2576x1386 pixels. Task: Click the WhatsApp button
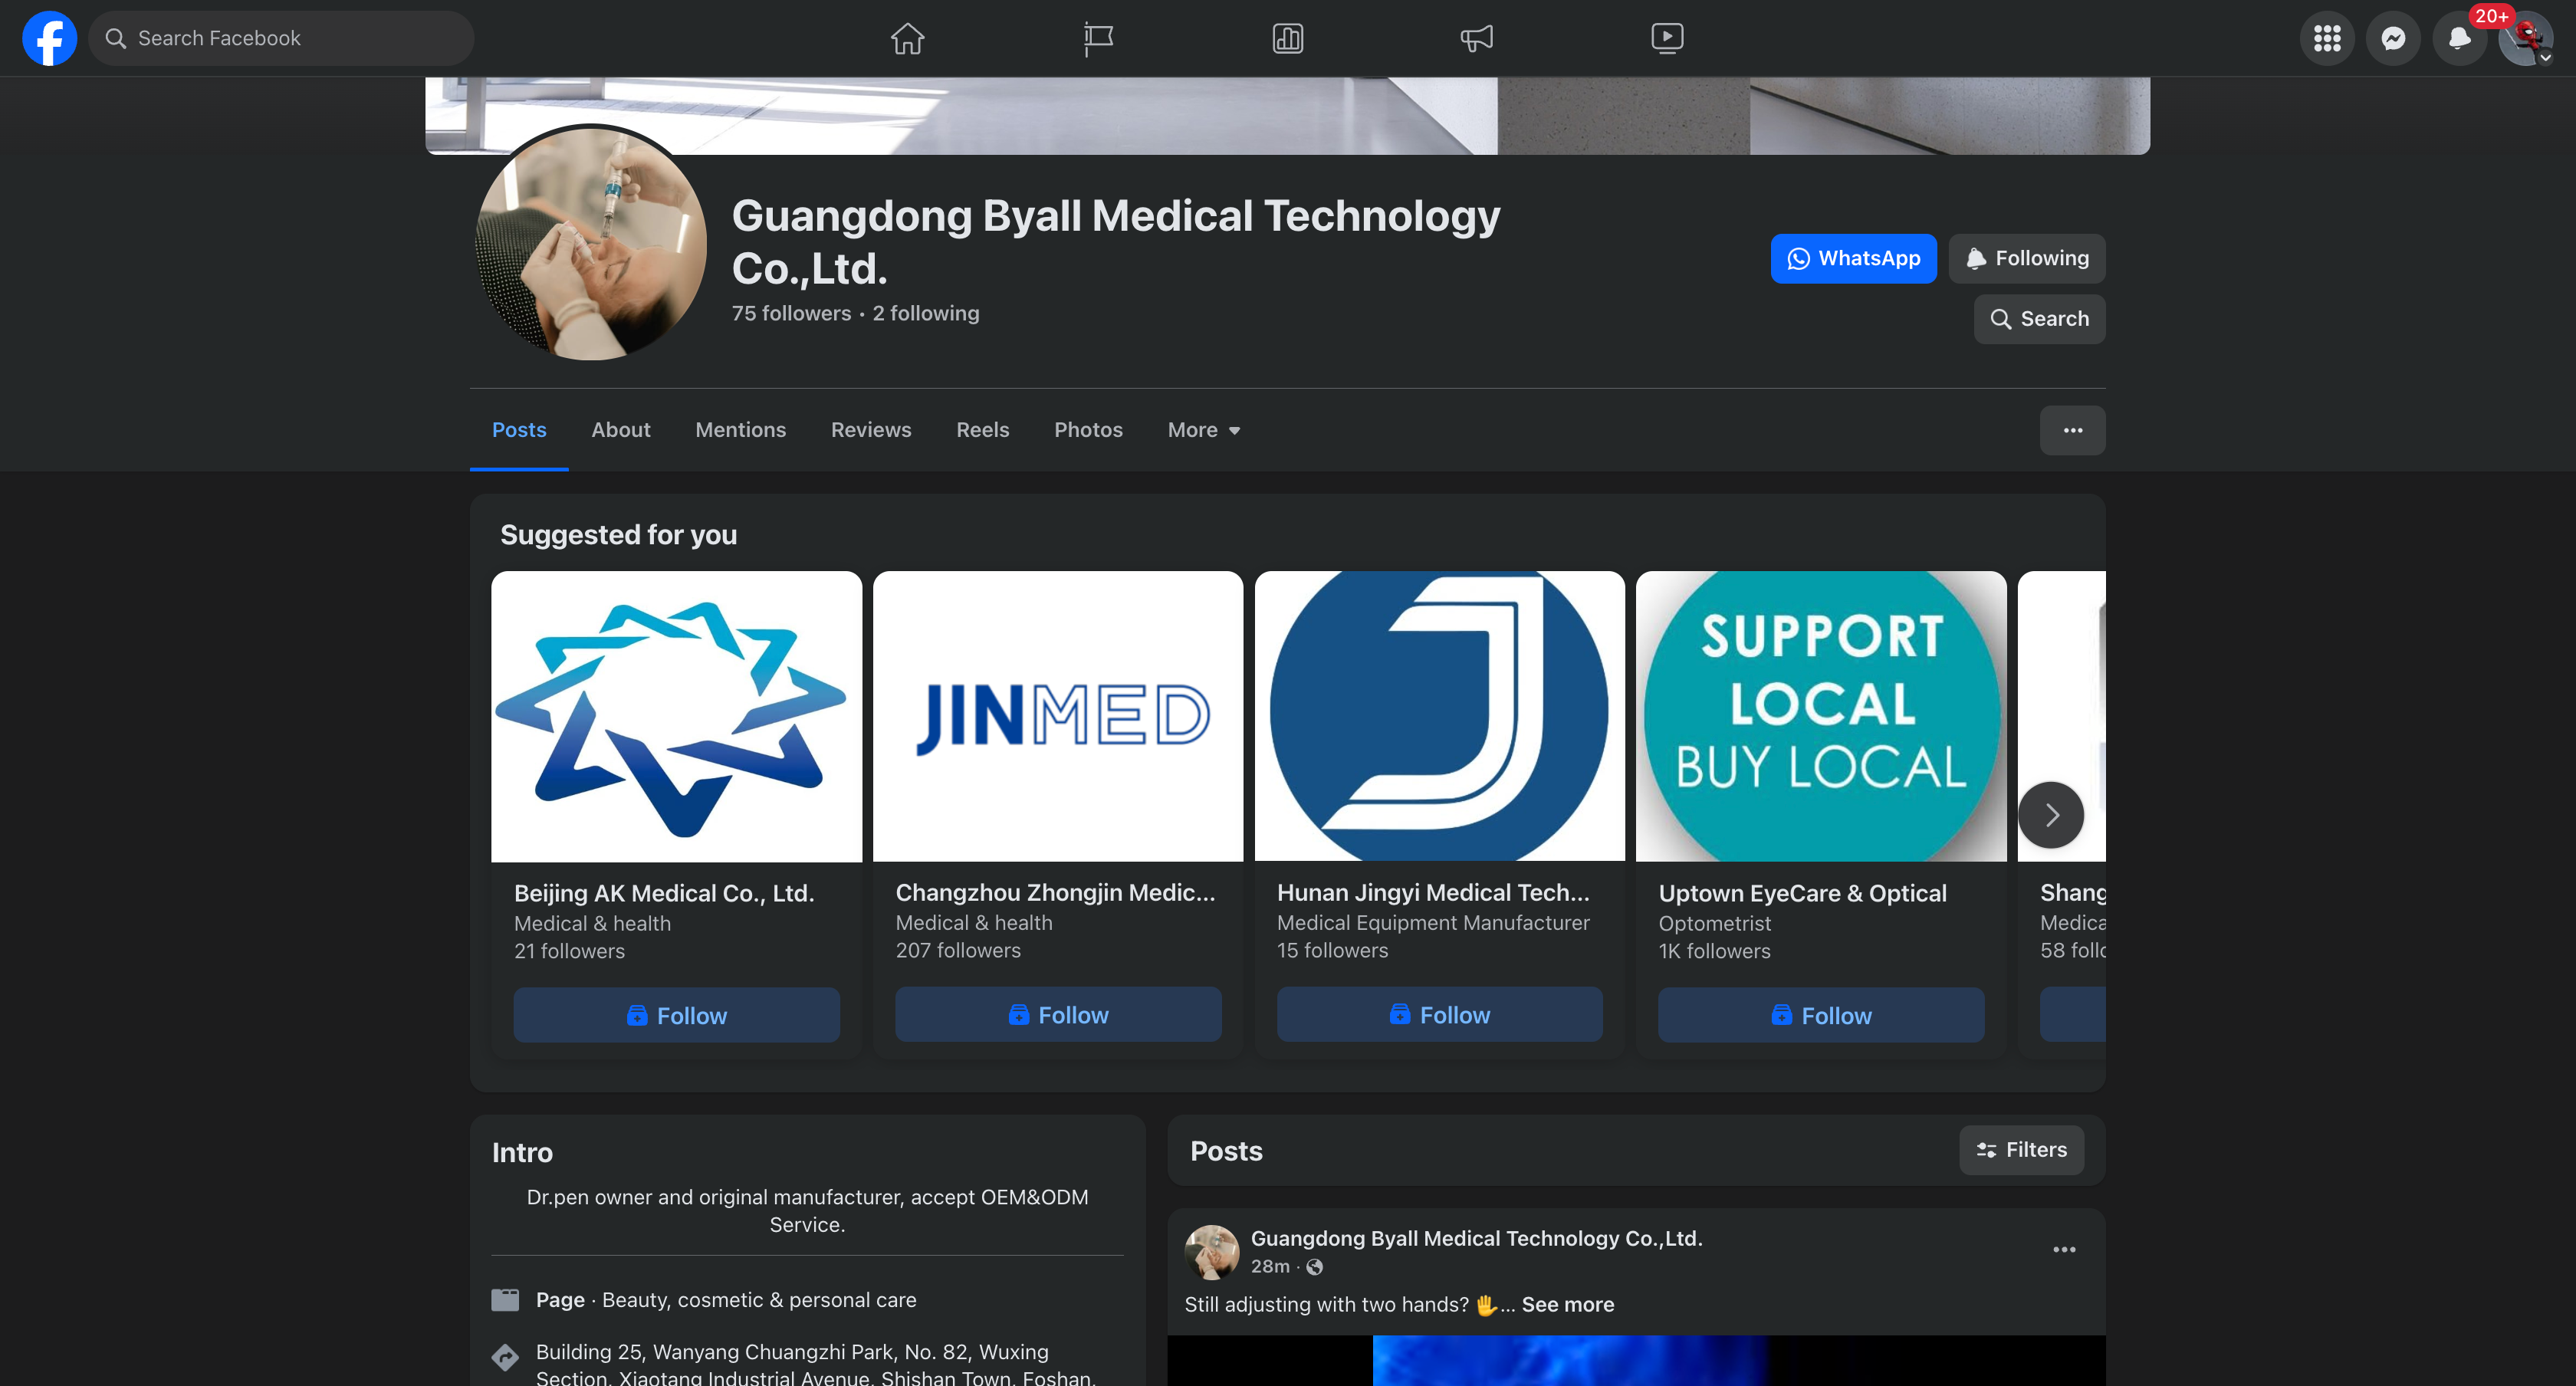[x=1853, y=258]
